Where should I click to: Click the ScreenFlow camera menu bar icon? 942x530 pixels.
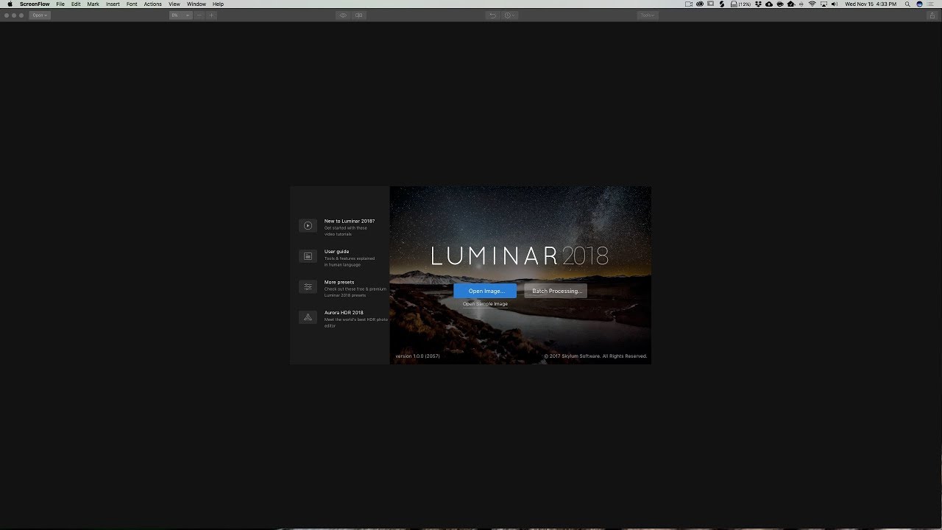tap(689, 4)
